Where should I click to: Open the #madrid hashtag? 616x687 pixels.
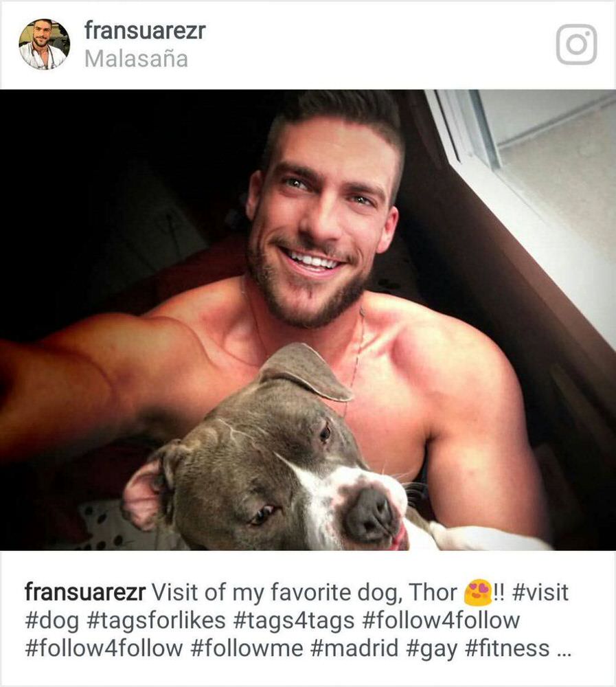(x=354, y=649)
